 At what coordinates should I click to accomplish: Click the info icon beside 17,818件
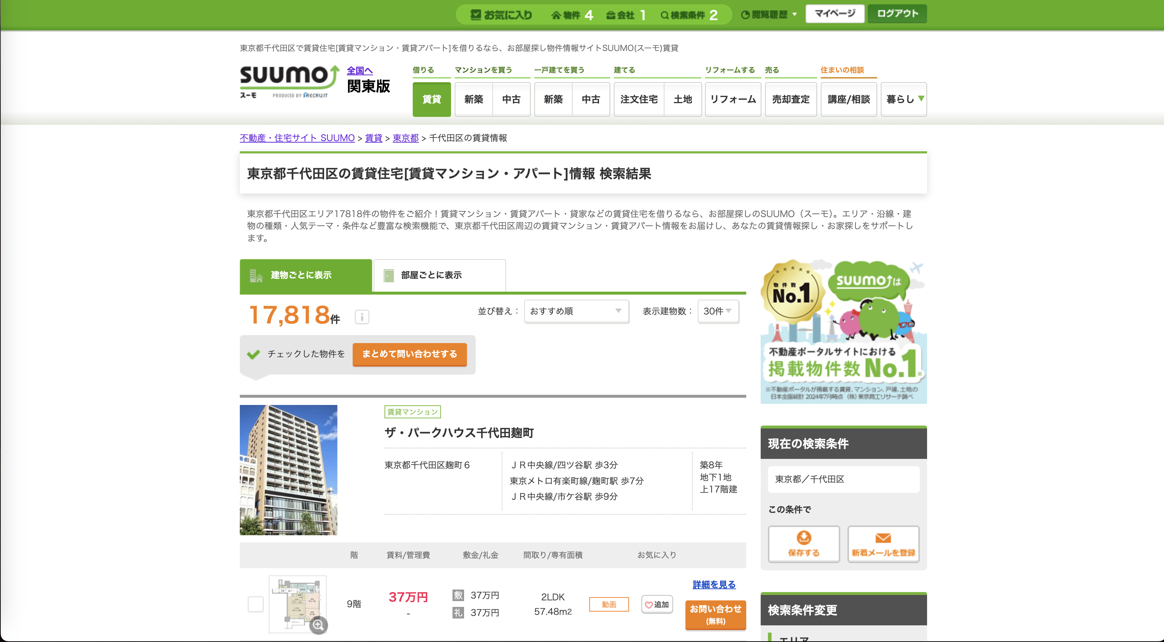[x=361, y=317]
